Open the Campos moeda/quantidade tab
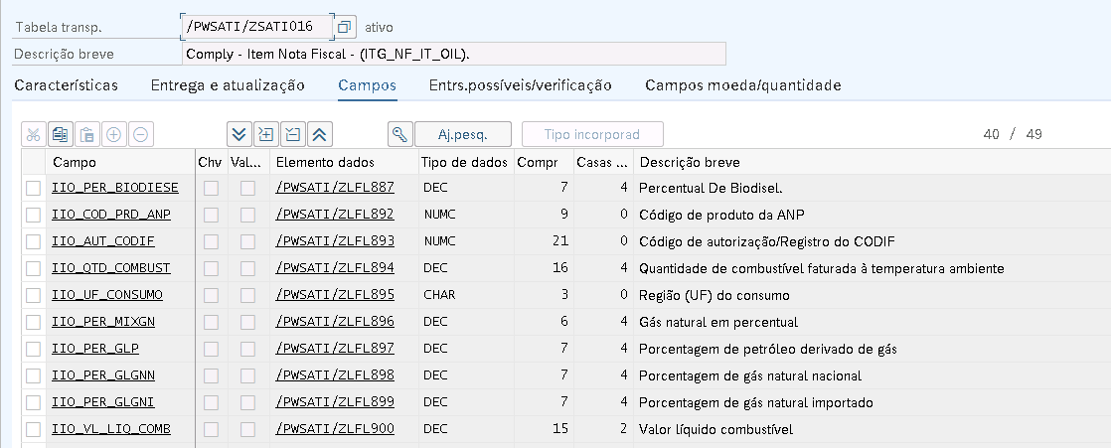Image resolution: width=1111 pixels, height=448 pixels. (742, 85)
